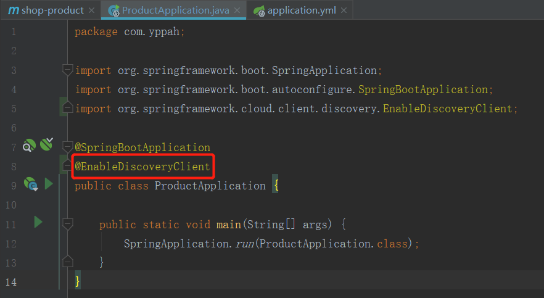Click the Spring config icon on application.yml tab
This screenshot has height=298, width=544.
click(x=259, y=11)
